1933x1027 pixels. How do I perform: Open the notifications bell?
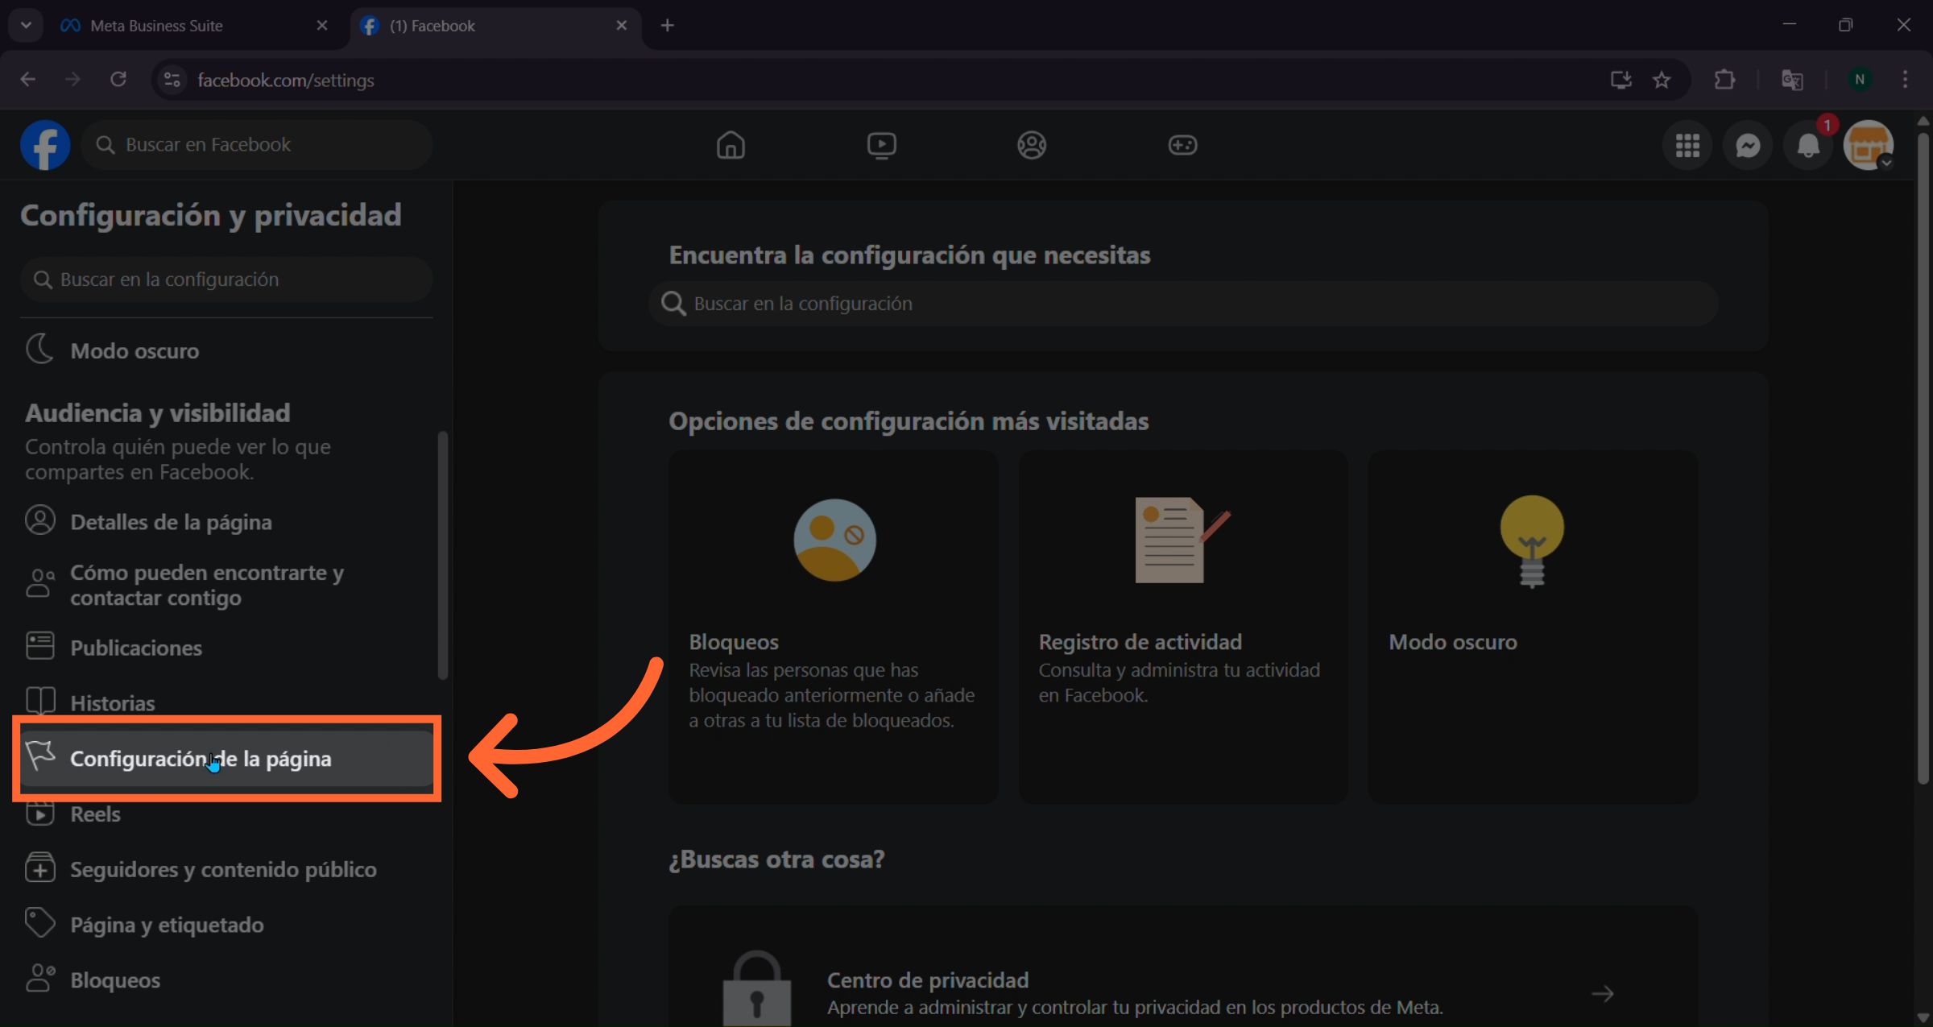coord(1807,145)
